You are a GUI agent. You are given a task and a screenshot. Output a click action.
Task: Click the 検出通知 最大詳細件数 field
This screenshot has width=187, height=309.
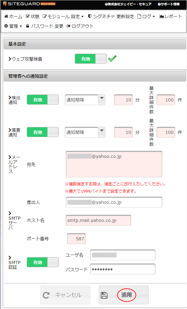[x=166, y=100]
